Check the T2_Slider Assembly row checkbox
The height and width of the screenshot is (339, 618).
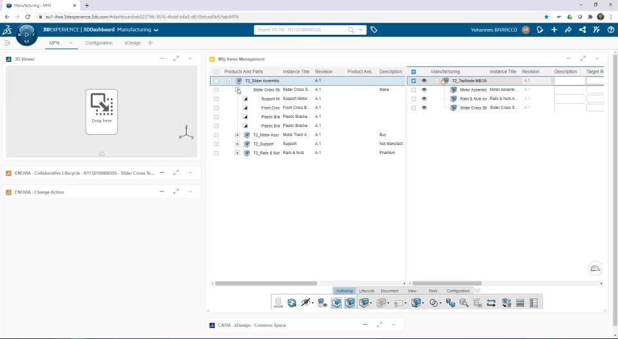(216, 81)
